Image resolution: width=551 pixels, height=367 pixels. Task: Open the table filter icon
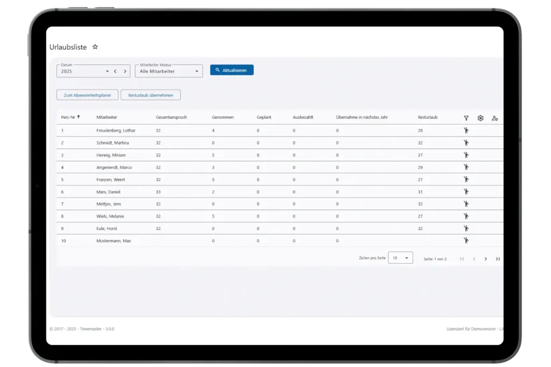tap(466, 118)
